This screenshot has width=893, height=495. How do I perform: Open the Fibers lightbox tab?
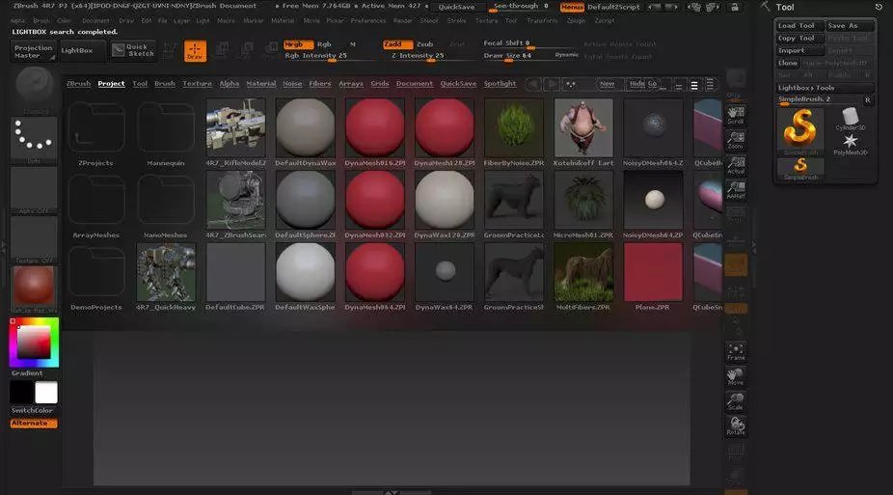[x=319, y=84]
